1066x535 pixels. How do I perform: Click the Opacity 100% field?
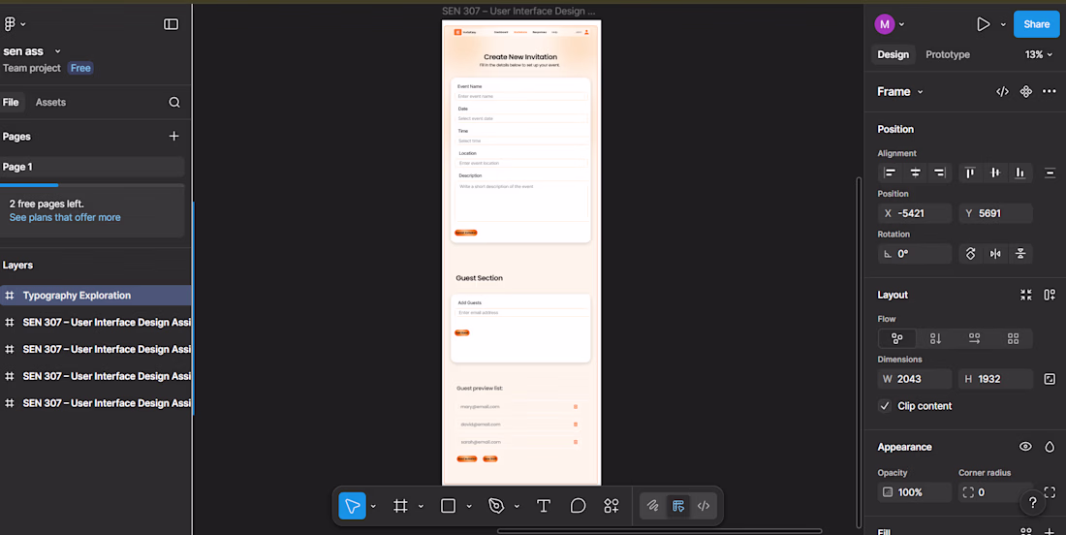pos(915,492)
